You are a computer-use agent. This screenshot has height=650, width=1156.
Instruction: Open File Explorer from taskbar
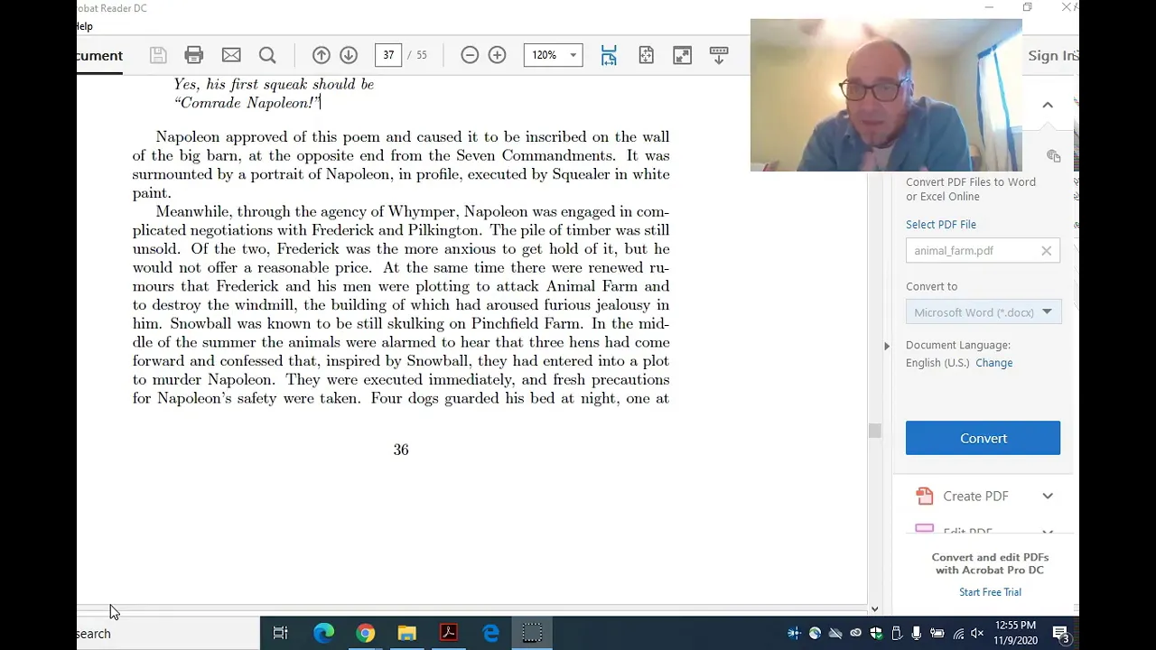pos(407,633)
